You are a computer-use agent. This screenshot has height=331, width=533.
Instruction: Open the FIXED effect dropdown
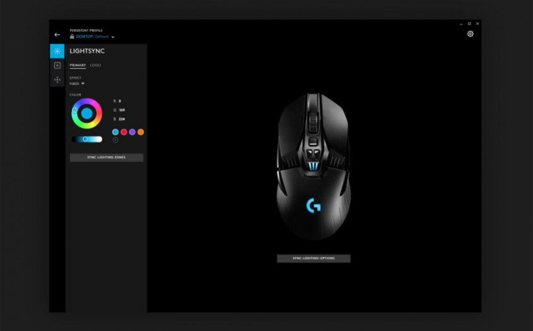pos(77,83)
